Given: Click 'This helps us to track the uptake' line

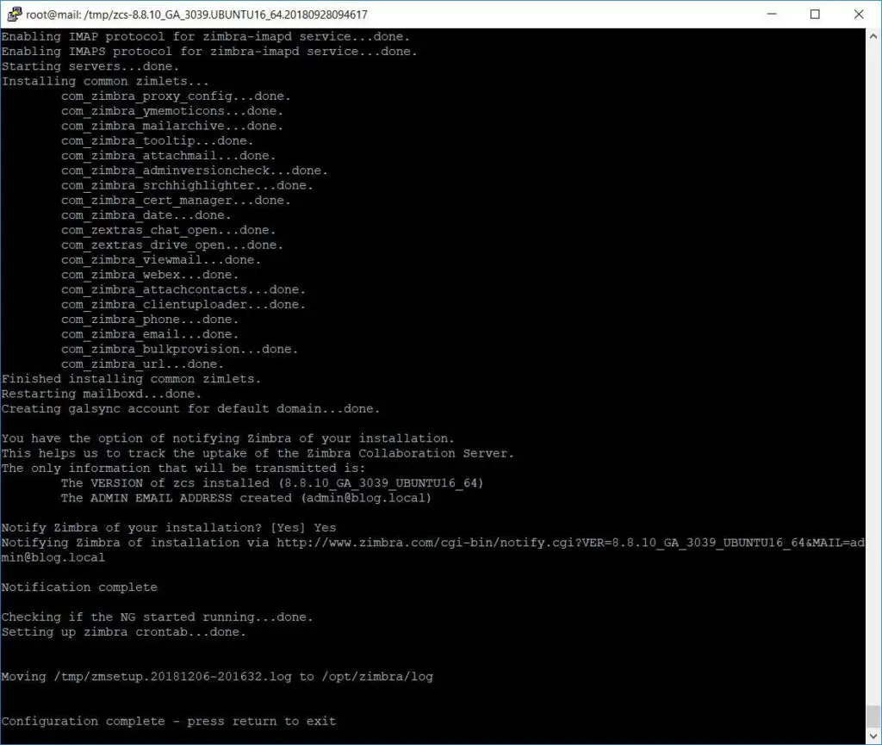Looking at the screenshot, I should pyautogui.click(x=258, y=454).
